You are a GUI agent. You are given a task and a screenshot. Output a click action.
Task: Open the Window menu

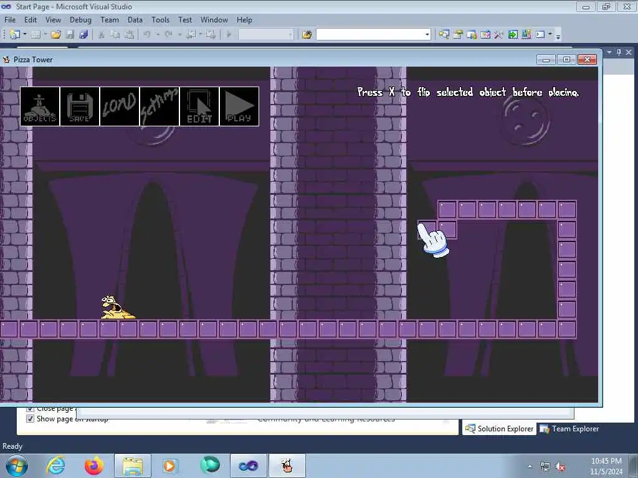pyautogui.click(x=214, y=19)
